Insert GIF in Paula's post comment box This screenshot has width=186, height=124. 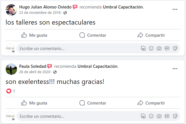point(167,116)
